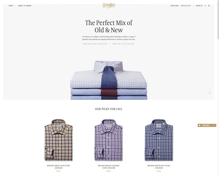Open the search magnifier icon
The width and height of the screenshot is (219, 175).
pos(205,6)
